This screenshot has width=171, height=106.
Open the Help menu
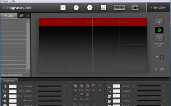13,1
